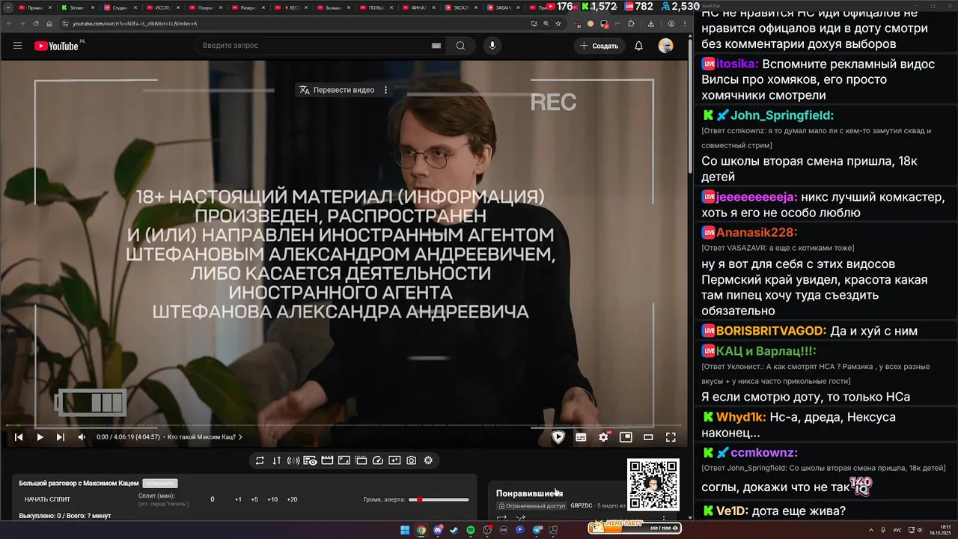This screenshot has height=539, width=958.
Task: Add +20 minutes to split
Action: click(x=292, y=499)
